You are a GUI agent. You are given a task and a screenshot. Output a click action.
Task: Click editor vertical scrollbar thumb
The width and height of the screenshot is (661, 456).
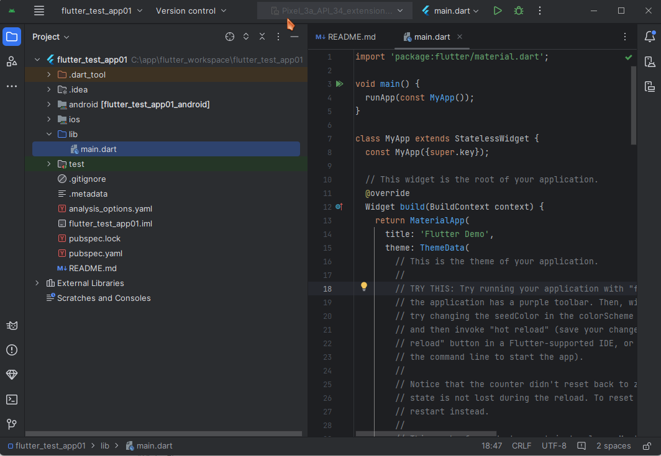tap(633, 105)
